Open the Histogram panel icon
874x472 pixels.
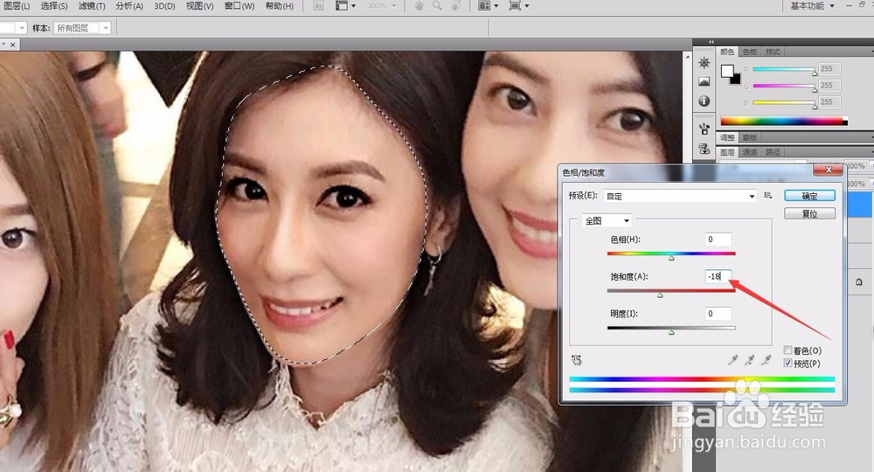pyautogui.click(x=704, y=81)
